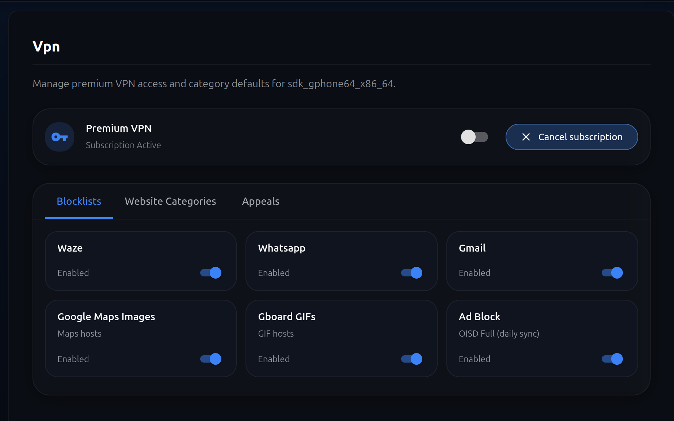Switch to the Blocklists tab
The height and width of the screenshot is (421, 674).
pyautogui.click(x=79, y=201)
